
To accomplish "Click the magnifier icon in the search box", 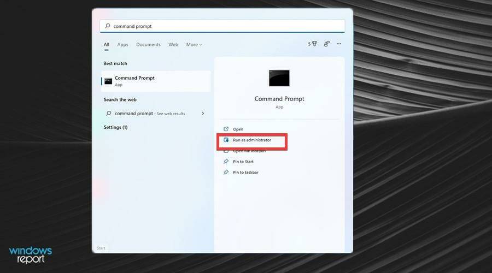I will pos(107,26).
